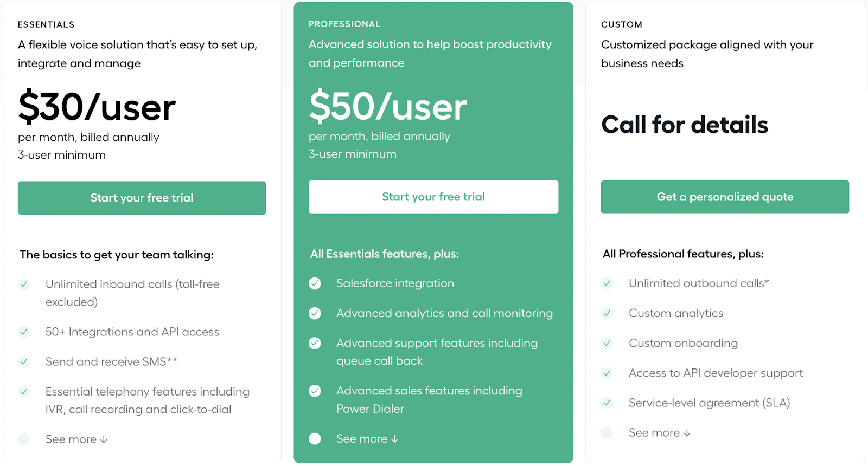Click checkmark next to Service-level agreement (SLA)
The image size is (868, 466).
pyautogui.click(x=607, y=403)
